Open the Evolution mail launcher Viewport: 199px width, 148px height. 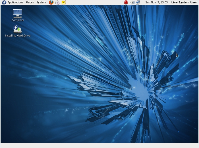click(57, 2)
